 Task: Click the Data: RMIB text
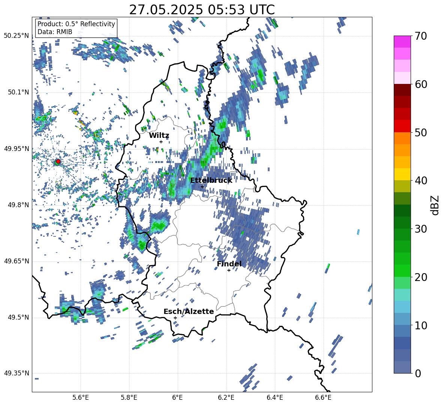tap(55, 32)
